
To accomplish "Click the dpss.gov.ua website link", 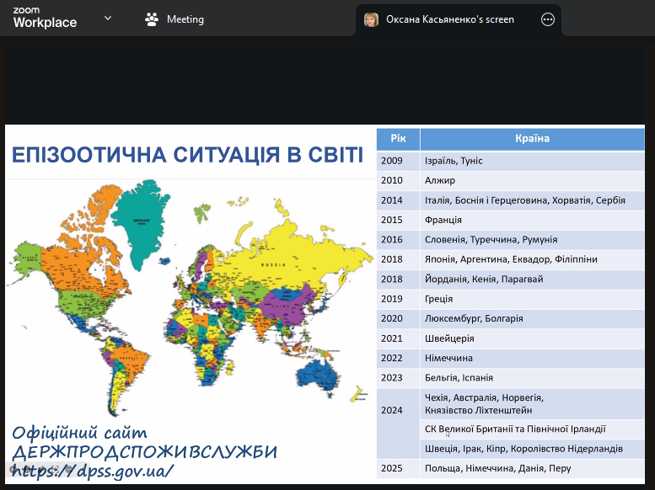I will tap(93, 471).
